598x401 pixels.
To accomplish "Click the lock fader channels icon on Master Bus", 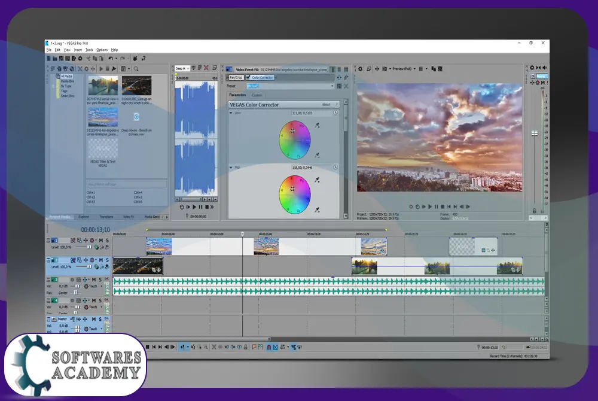I will tap(534, 211).
